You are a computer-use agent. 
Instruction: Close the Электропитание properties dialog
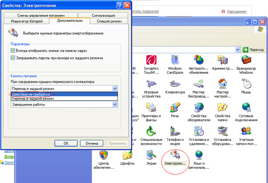(x=127, y=5)
